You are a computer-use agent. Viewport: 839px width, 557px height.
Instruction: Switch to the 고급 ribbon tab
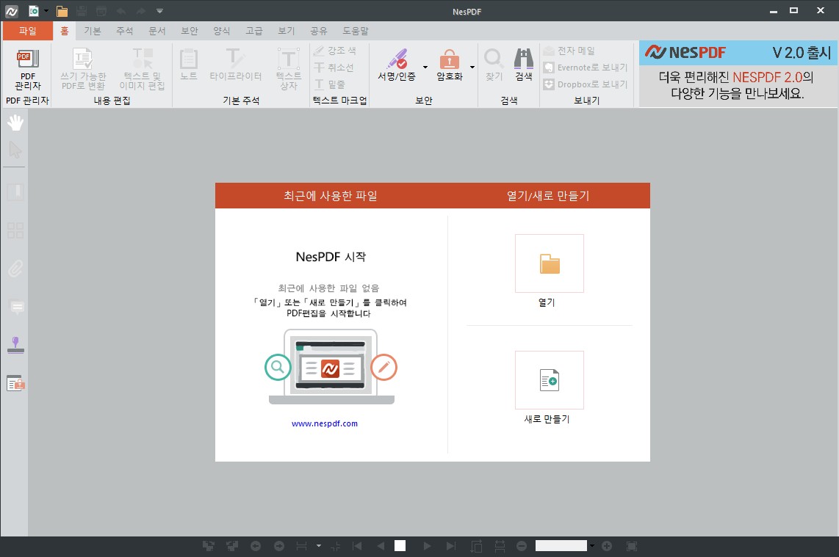click(253, 31)
